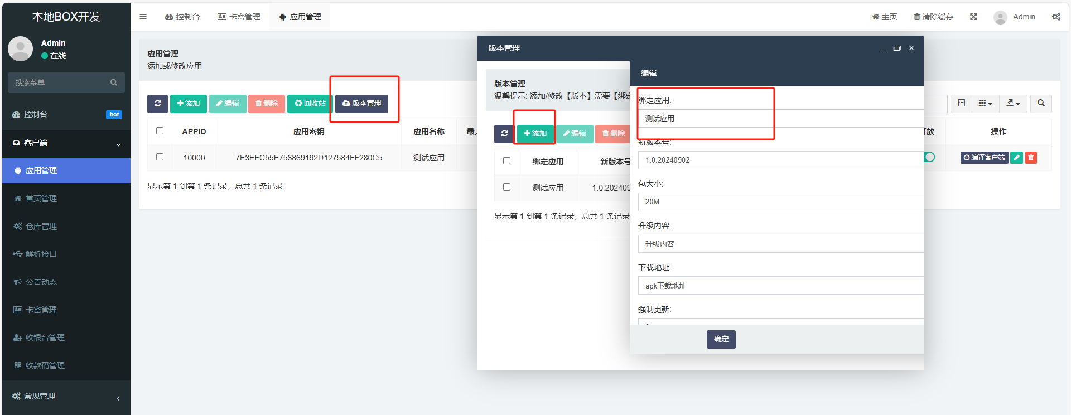Click the Admin avatar in the sidebar
Image resolution: width=1071 pixels, height=415 pixels.
[20, 49]
